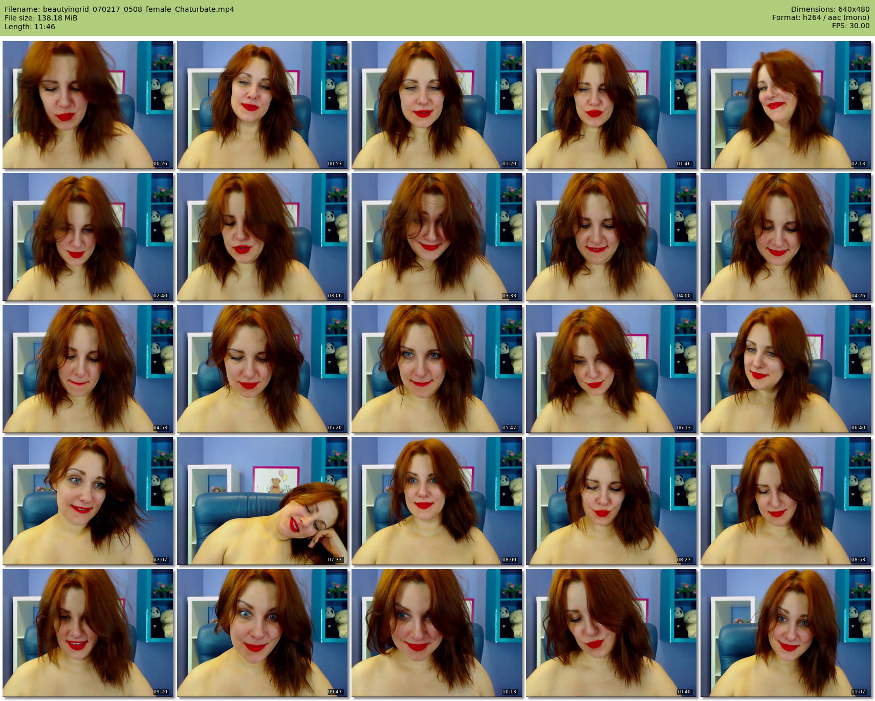875x701 pixels.
Task: Click the File size 138.18 MiB label
Action: tap(41, 18)
